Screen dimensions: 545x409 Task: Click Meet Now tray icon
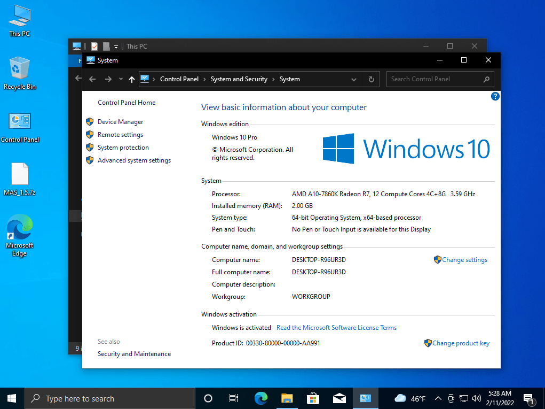point(451,398)
